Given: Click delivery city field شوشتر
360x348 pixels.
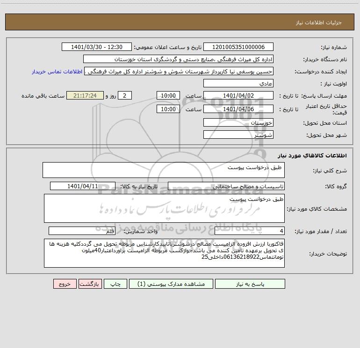Looking at the screenshot, I should click(238, 135).
